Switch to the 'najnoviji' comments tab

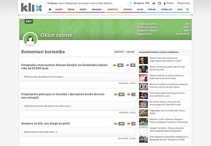pyautogui.click(x=130, y=52)
